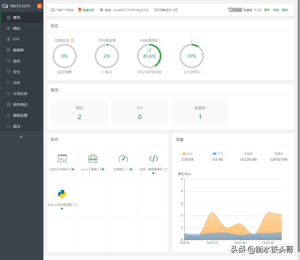This screenshot has height=260, width=300.
Task: Go to the FTP management page
Action: click(22, 39)
